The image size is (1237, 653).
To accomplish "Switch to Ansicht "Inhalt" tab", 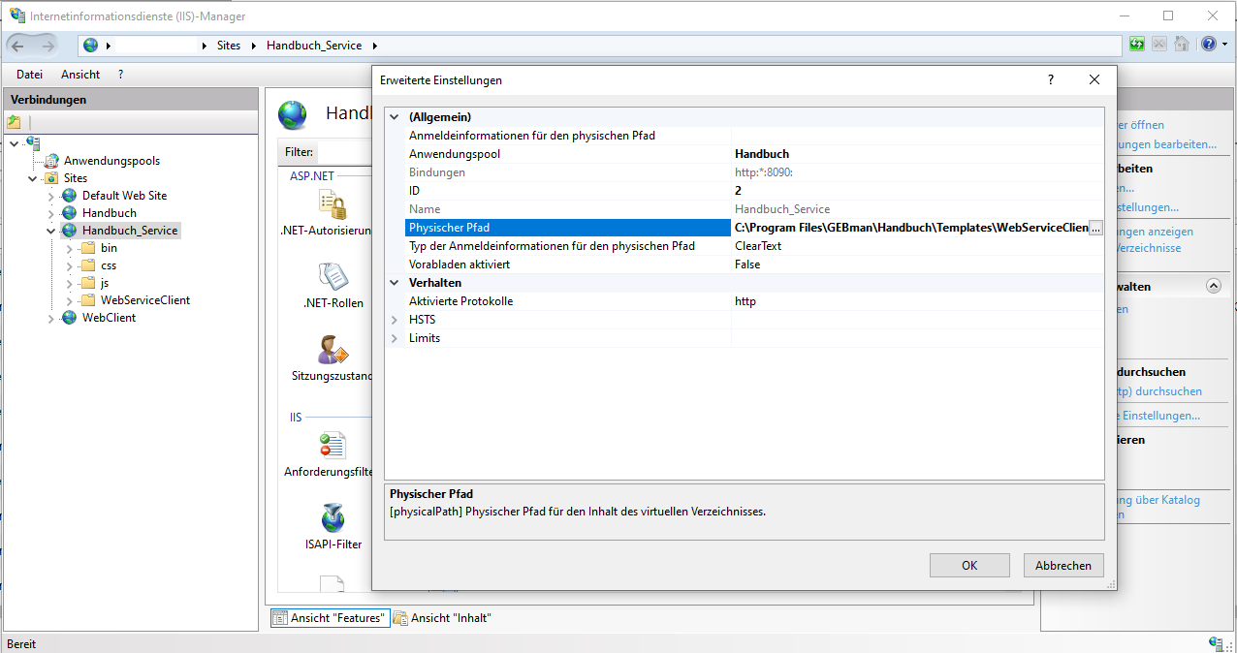I will 442,618.
